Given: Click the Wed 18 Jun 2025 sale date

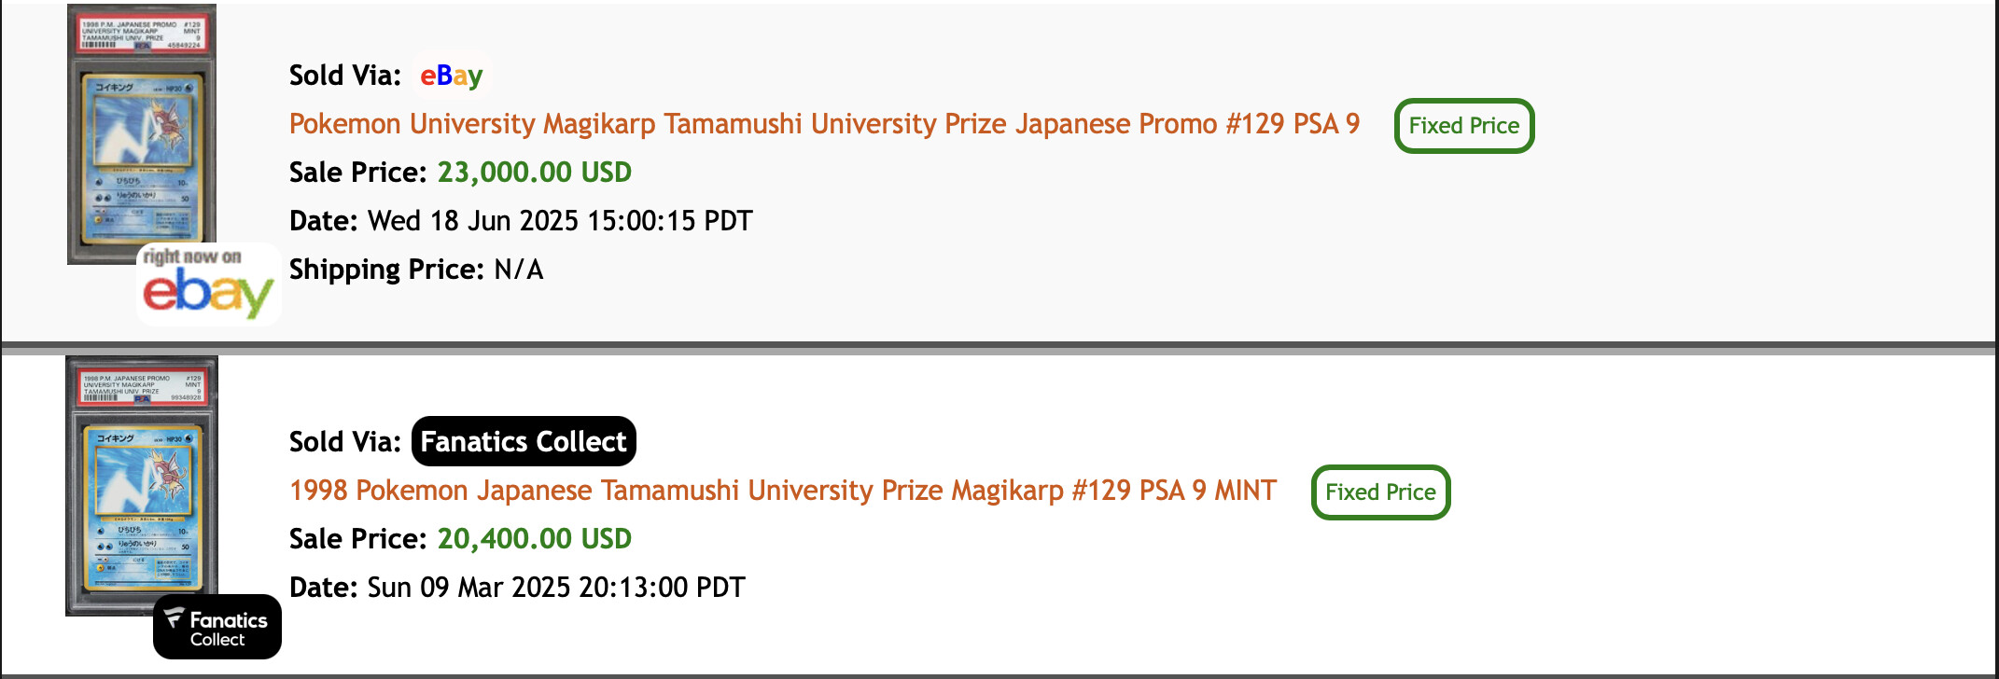Looking at the screenshot, I should [x=560, y=221].
